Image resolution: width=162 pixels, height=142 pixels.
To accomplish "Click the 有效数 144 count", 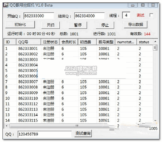I will click(x=140, y=34).
